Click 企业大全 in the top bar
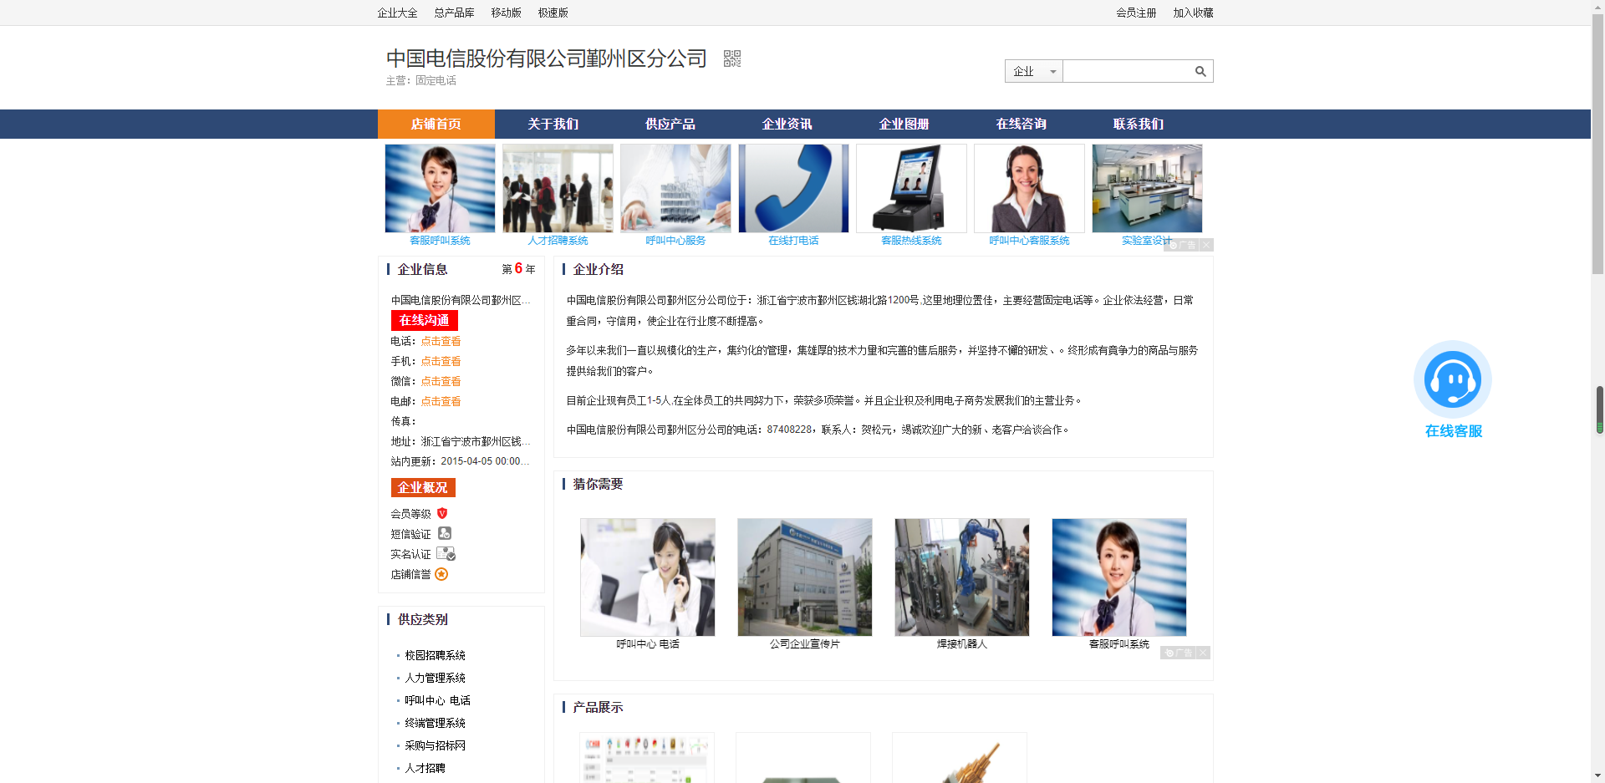The width and height of the screenshot is (1605, 783). 397,13
